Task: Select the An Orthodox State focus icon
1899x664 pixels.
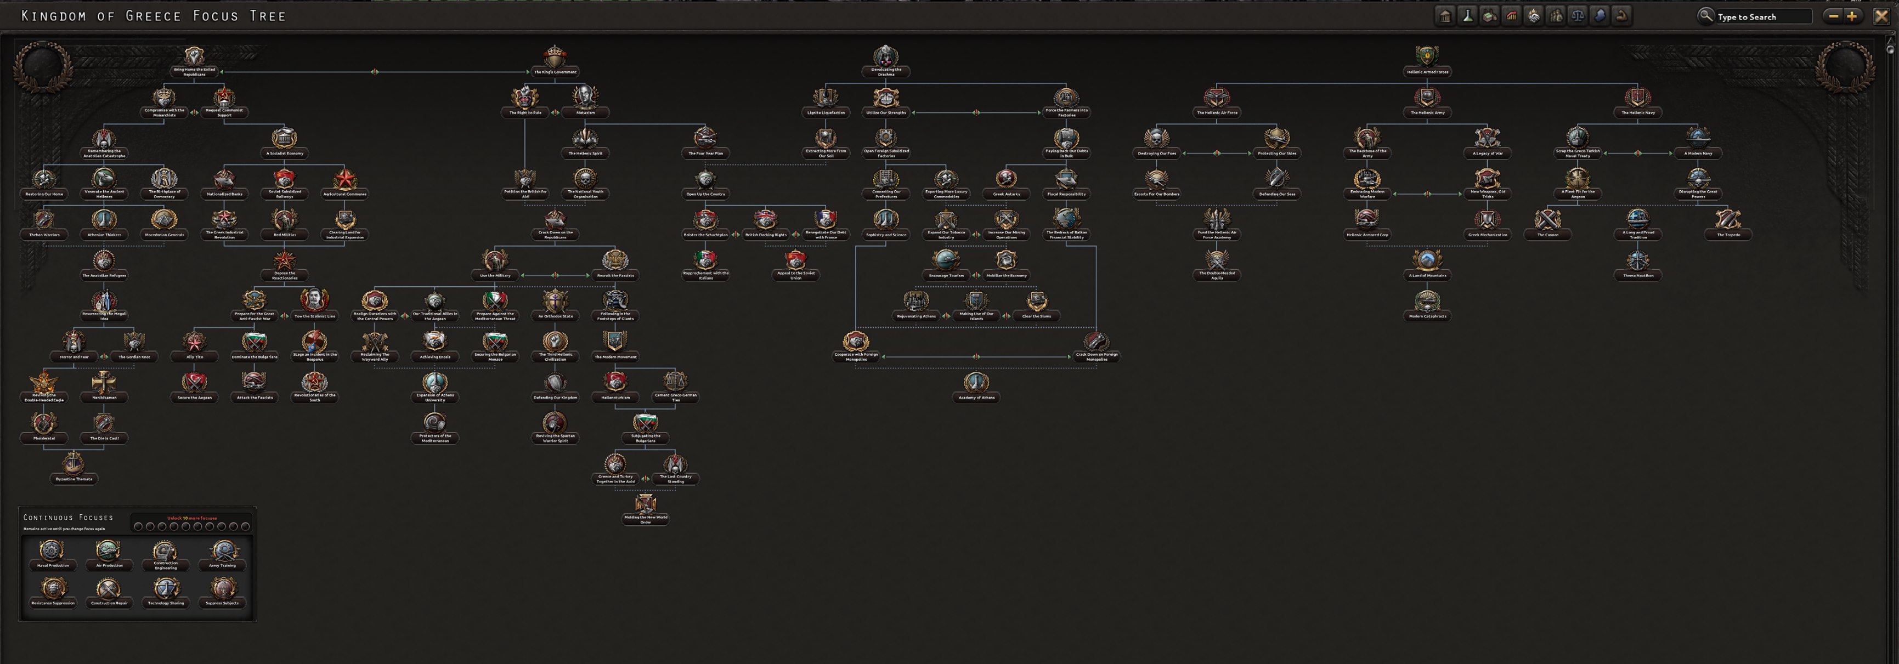Action: click(555, 300)
